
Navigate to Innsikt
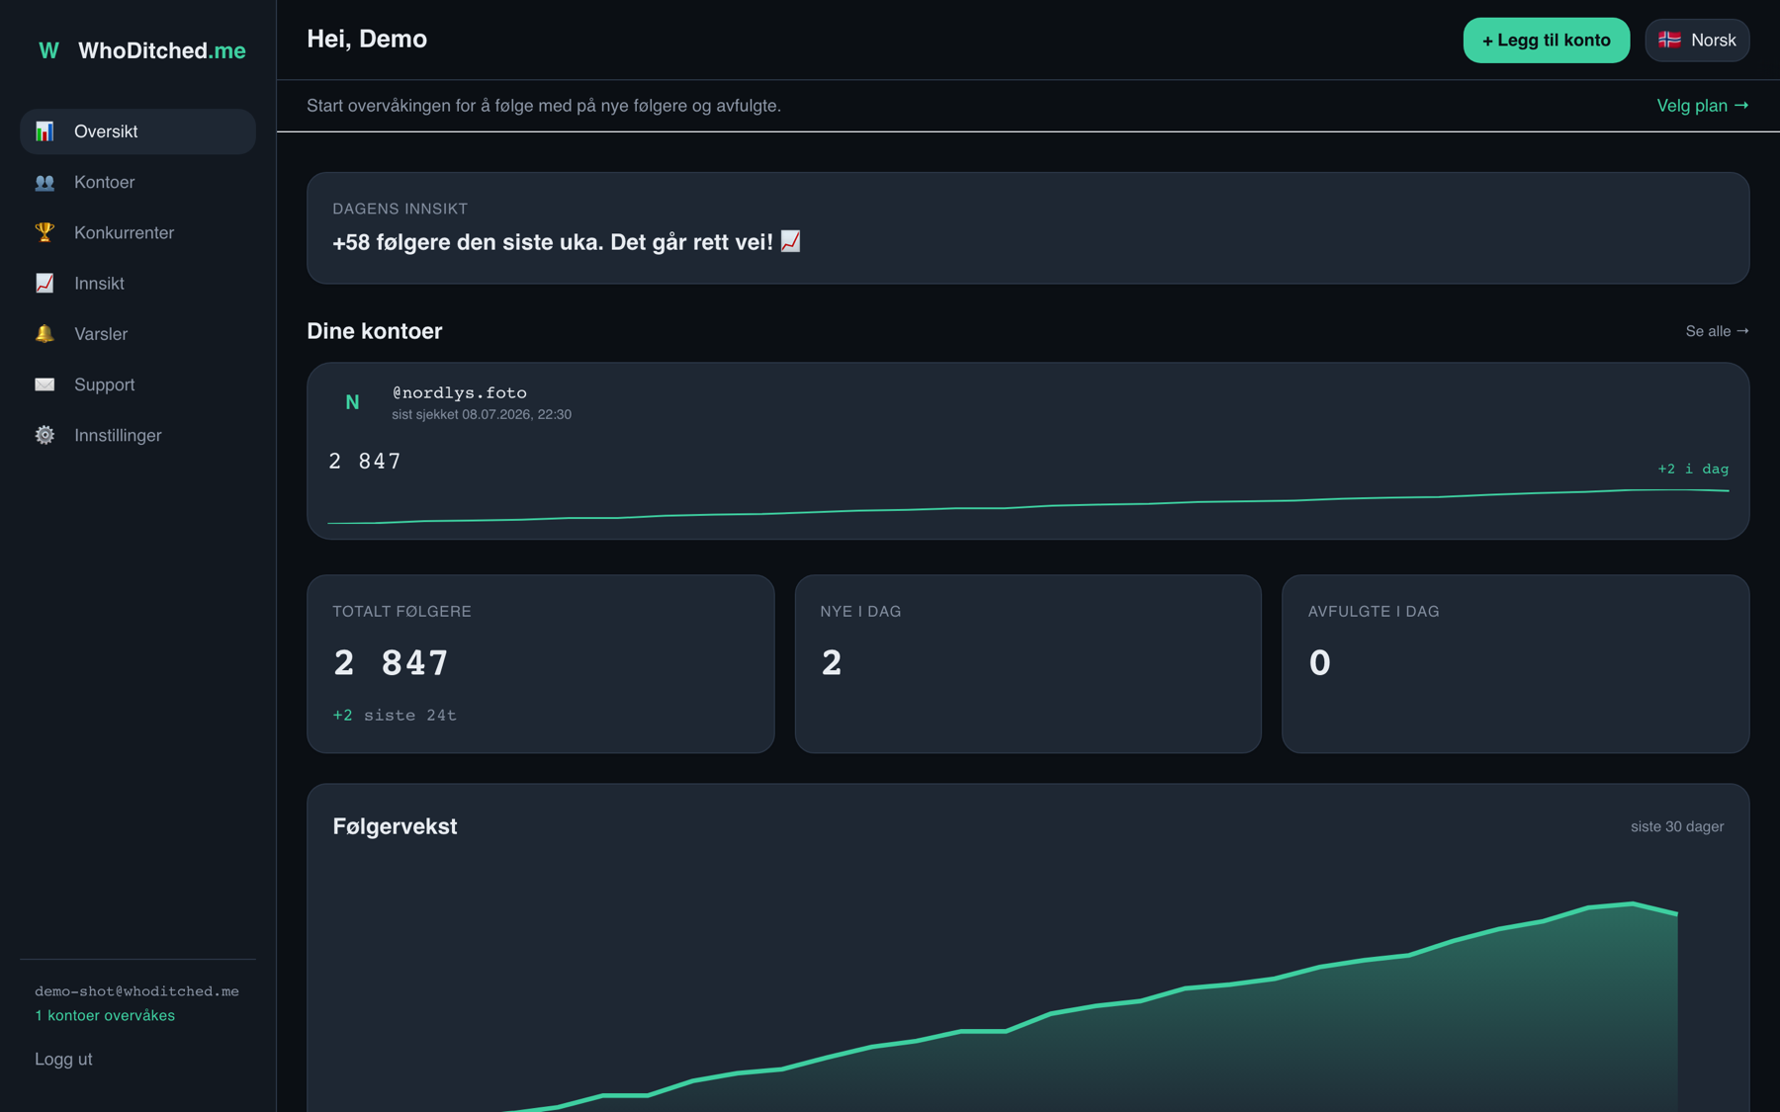[137, 284]
